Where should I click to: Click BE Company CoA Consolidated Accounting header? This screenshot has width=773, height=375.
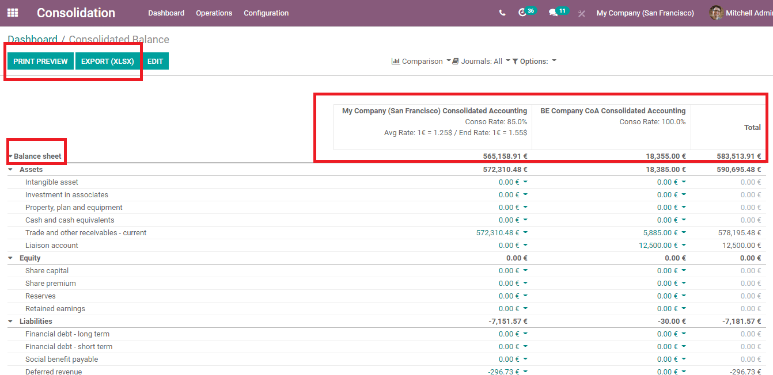pyautogui.click(x=613, y=111)
